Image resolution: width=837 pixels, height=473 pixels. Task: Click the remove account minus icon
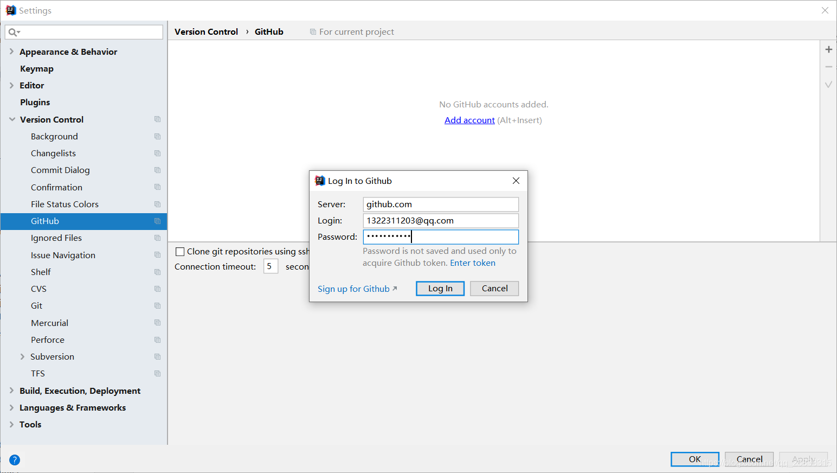pos(828,67)
